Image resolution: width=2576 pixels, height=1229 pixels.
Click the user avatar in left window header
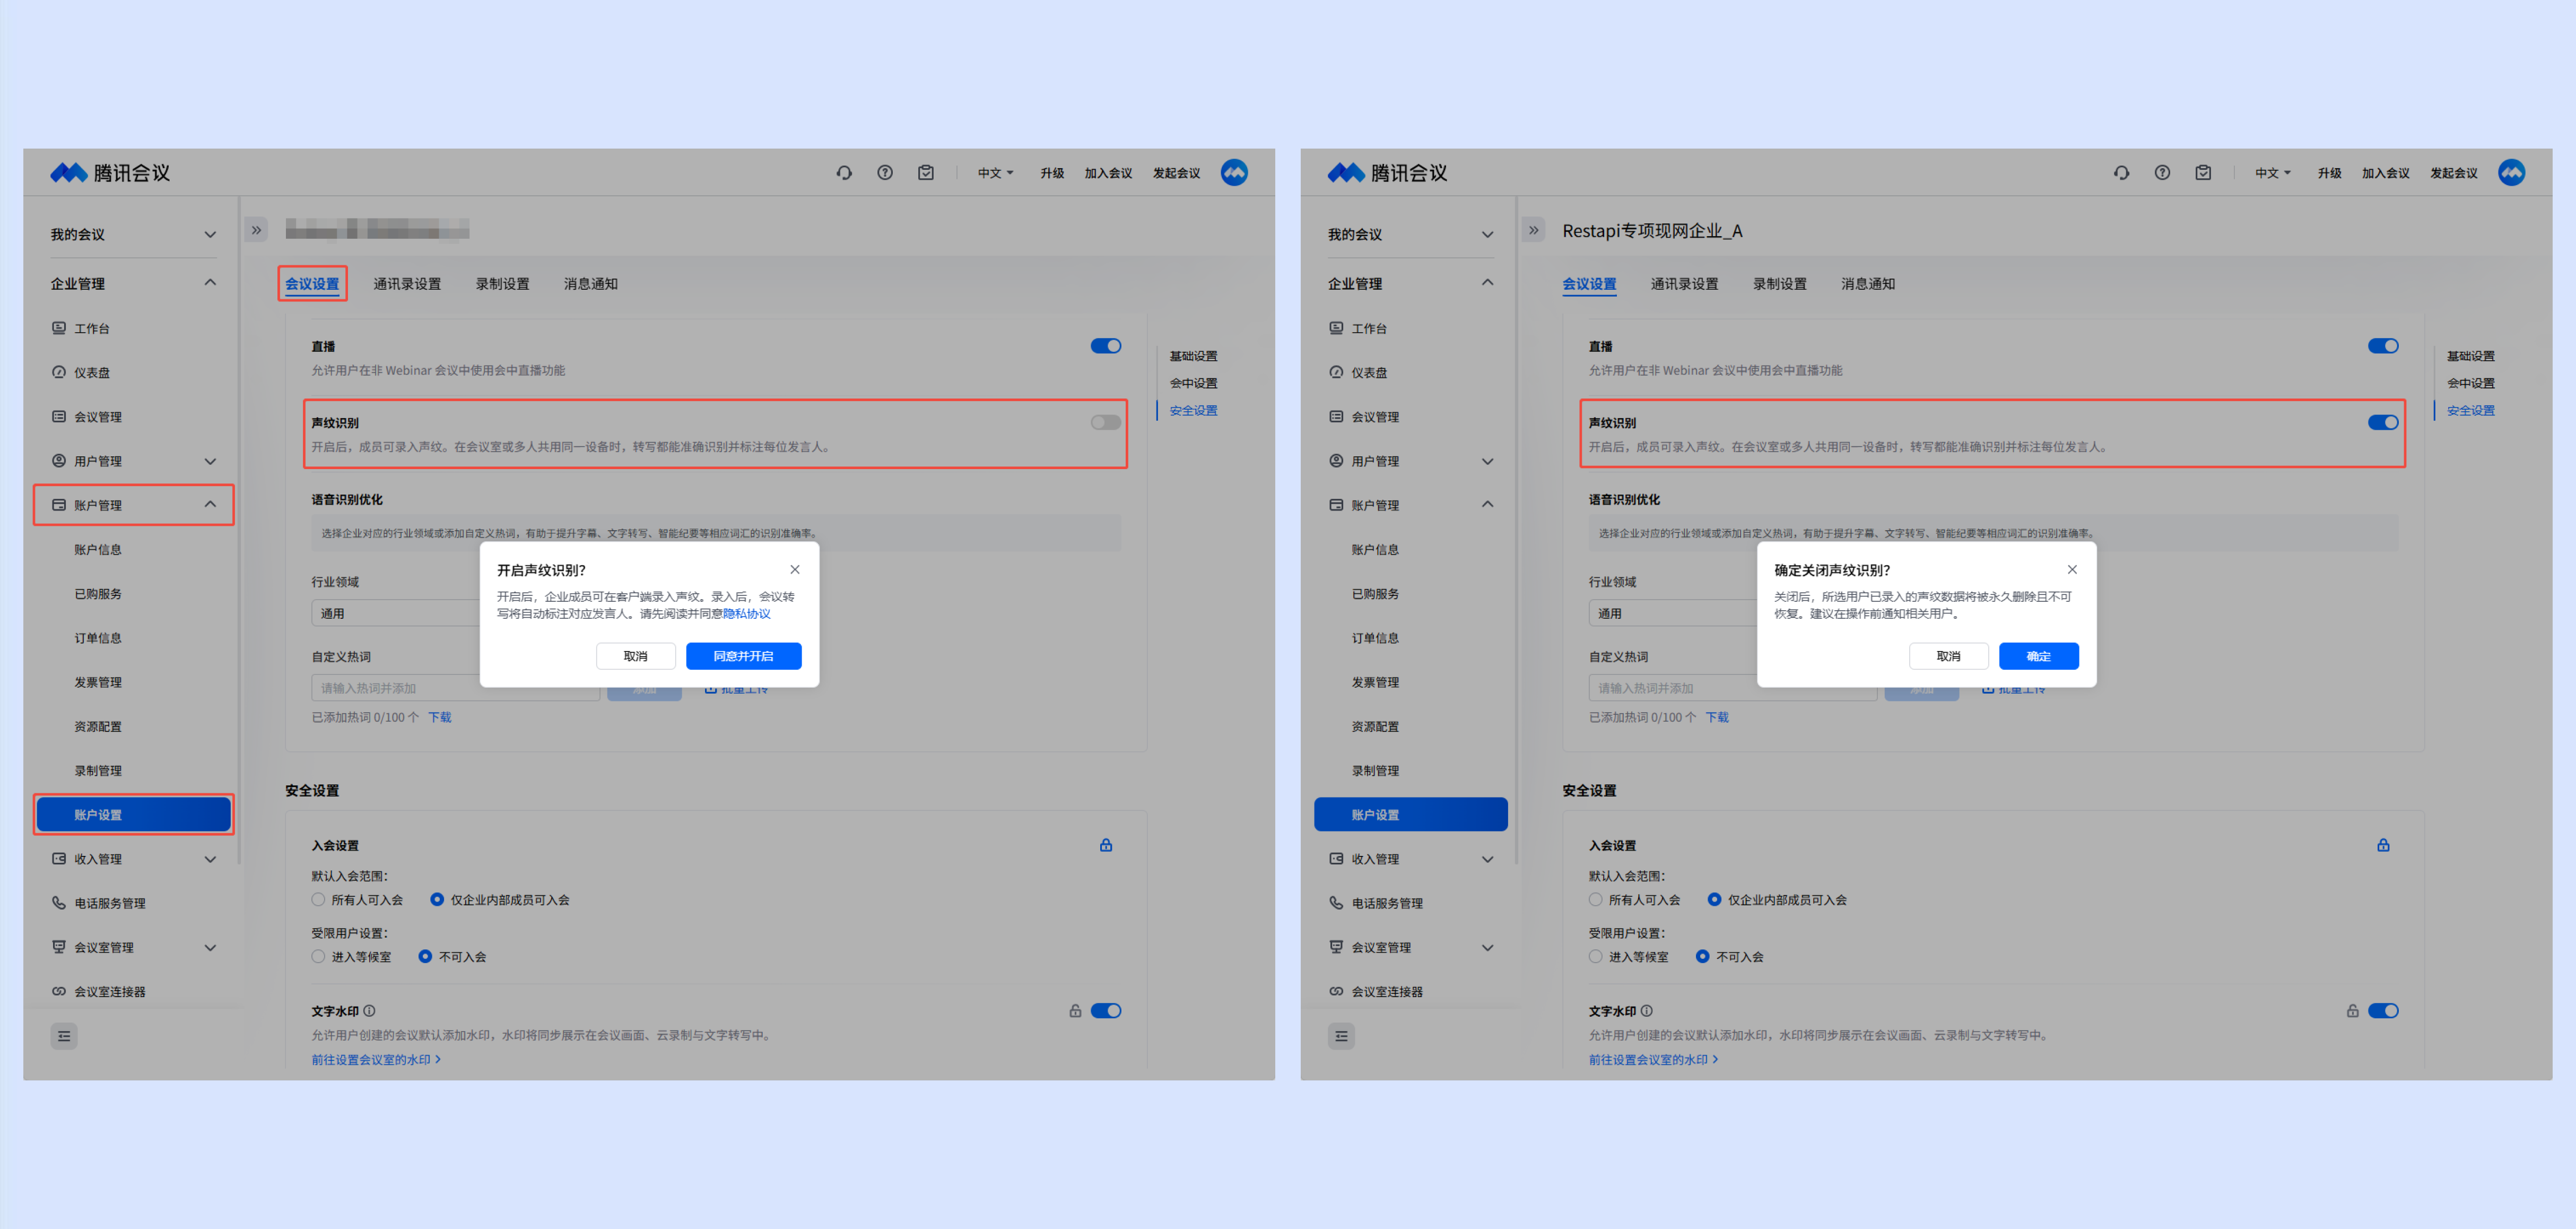click(1234, 173)
